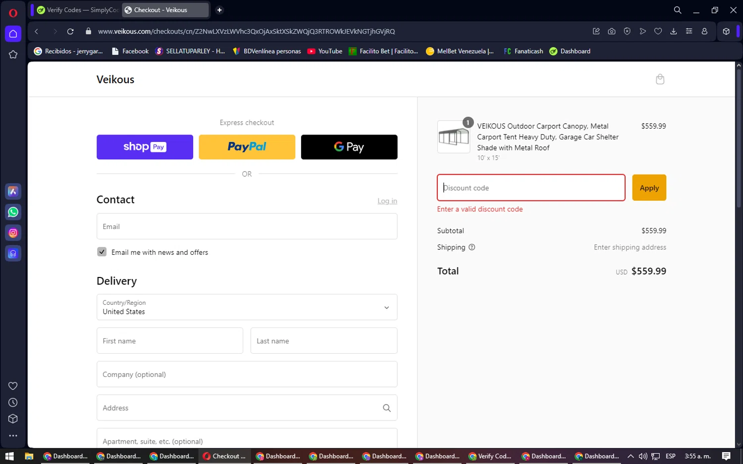The image size is (743, 464).
Task: Open the Fanaticash bookmark
Action: [524, 51]
